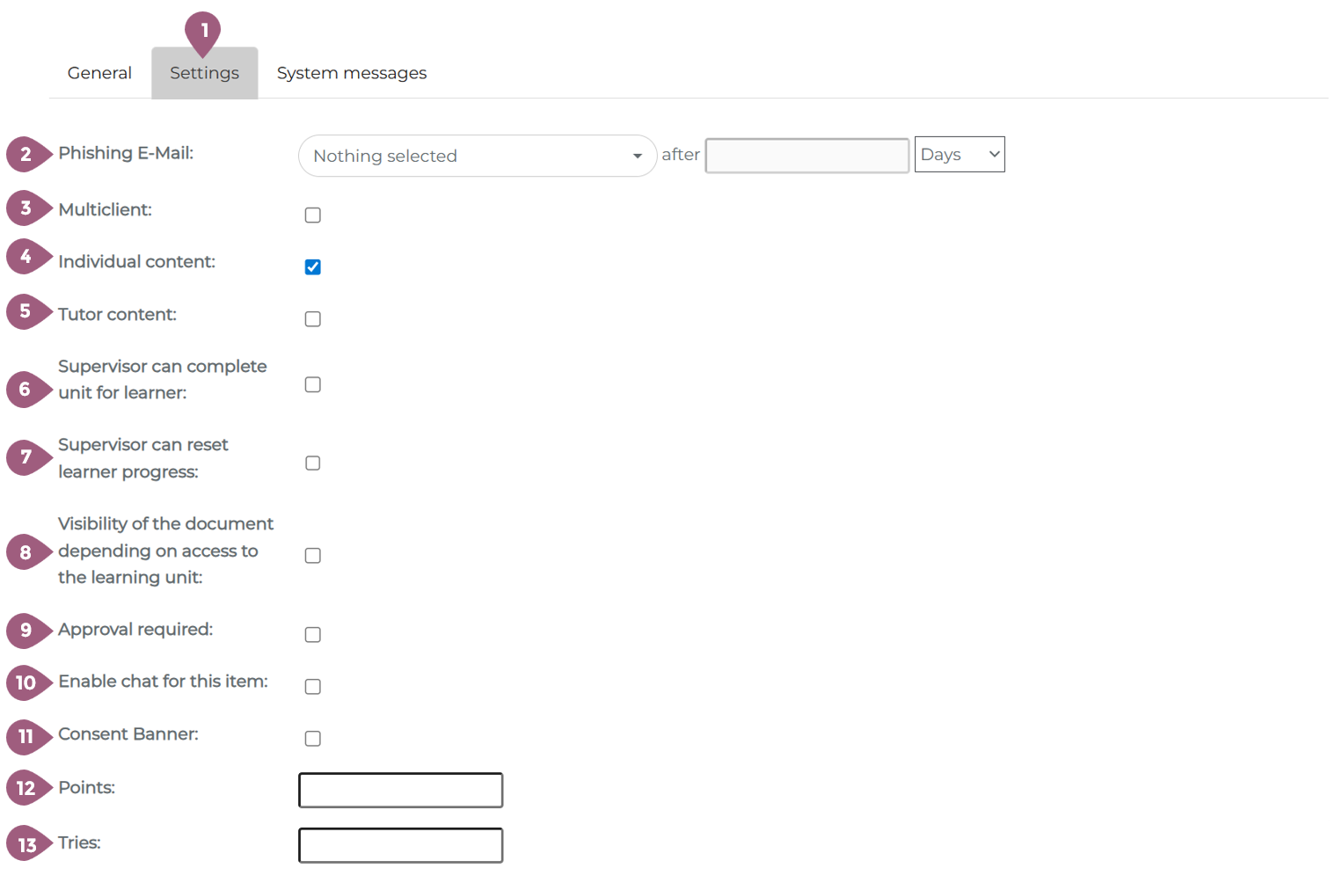Switch to the General tab
Image resolution: width=1336 pixels, height=890 pixels.
click(99, 73)
